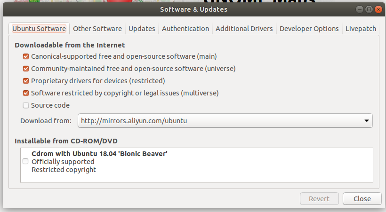Uncheck Canonical-supported main software checkbox
Viewport: 386px width, 212px height.
(26, 56)
